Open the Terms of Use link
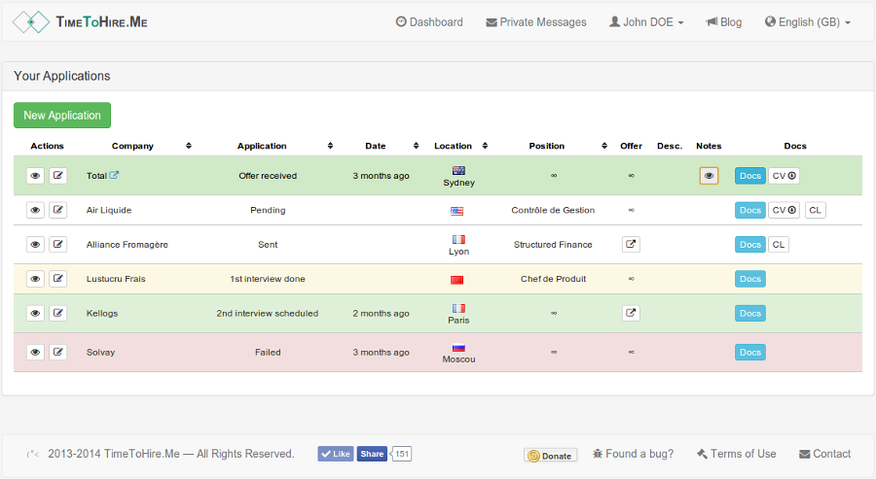 click(x=737, y=454)
